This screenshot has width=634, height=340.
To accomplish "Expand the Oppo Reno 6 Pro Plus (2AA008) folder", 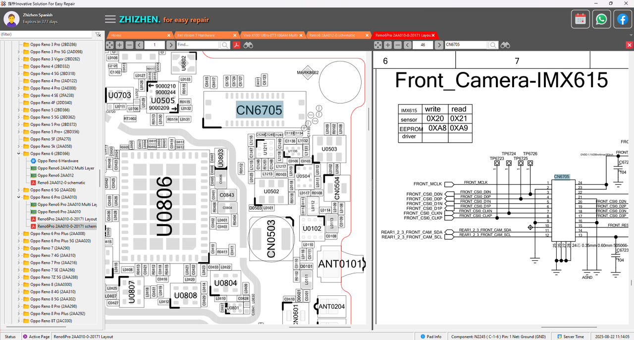I will [19, 233].
